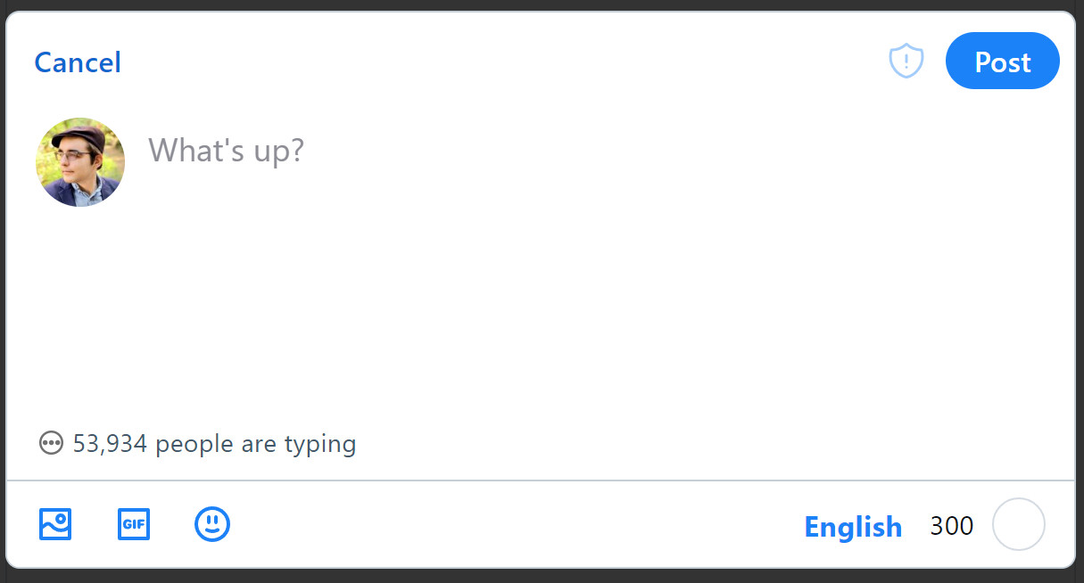The height and width of the screenshot is (583, 1084).
Task: Click the smiley face toolbar icon
Action: pyautogui.click(x=212, y=524)
